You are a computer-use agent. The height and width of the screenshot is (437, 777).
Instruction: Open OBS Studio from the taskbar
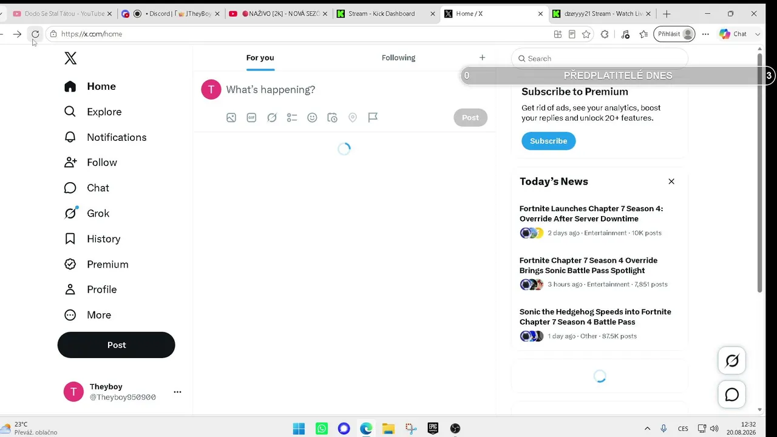pyautogui.click(x=455, y=429)
